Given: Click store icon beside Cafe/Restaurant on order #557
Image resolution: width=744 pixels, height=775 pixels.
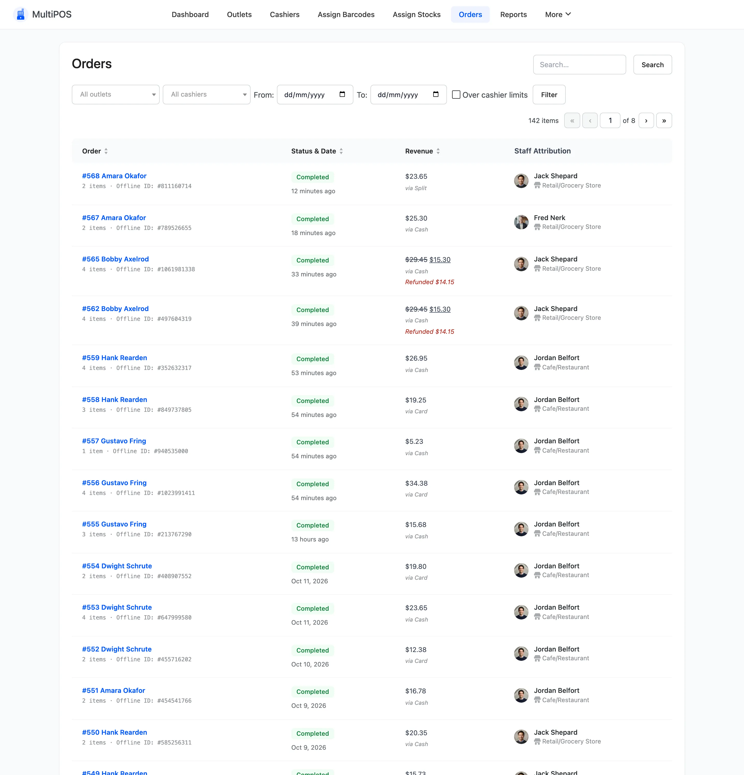Looking at the screenshot, I should (537, 450).
